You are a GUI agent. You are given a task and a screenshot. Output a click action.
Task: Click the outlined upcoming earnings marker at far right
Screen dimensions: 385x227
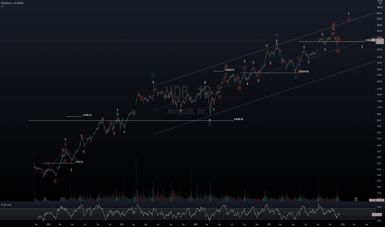[x=356, y=199]
